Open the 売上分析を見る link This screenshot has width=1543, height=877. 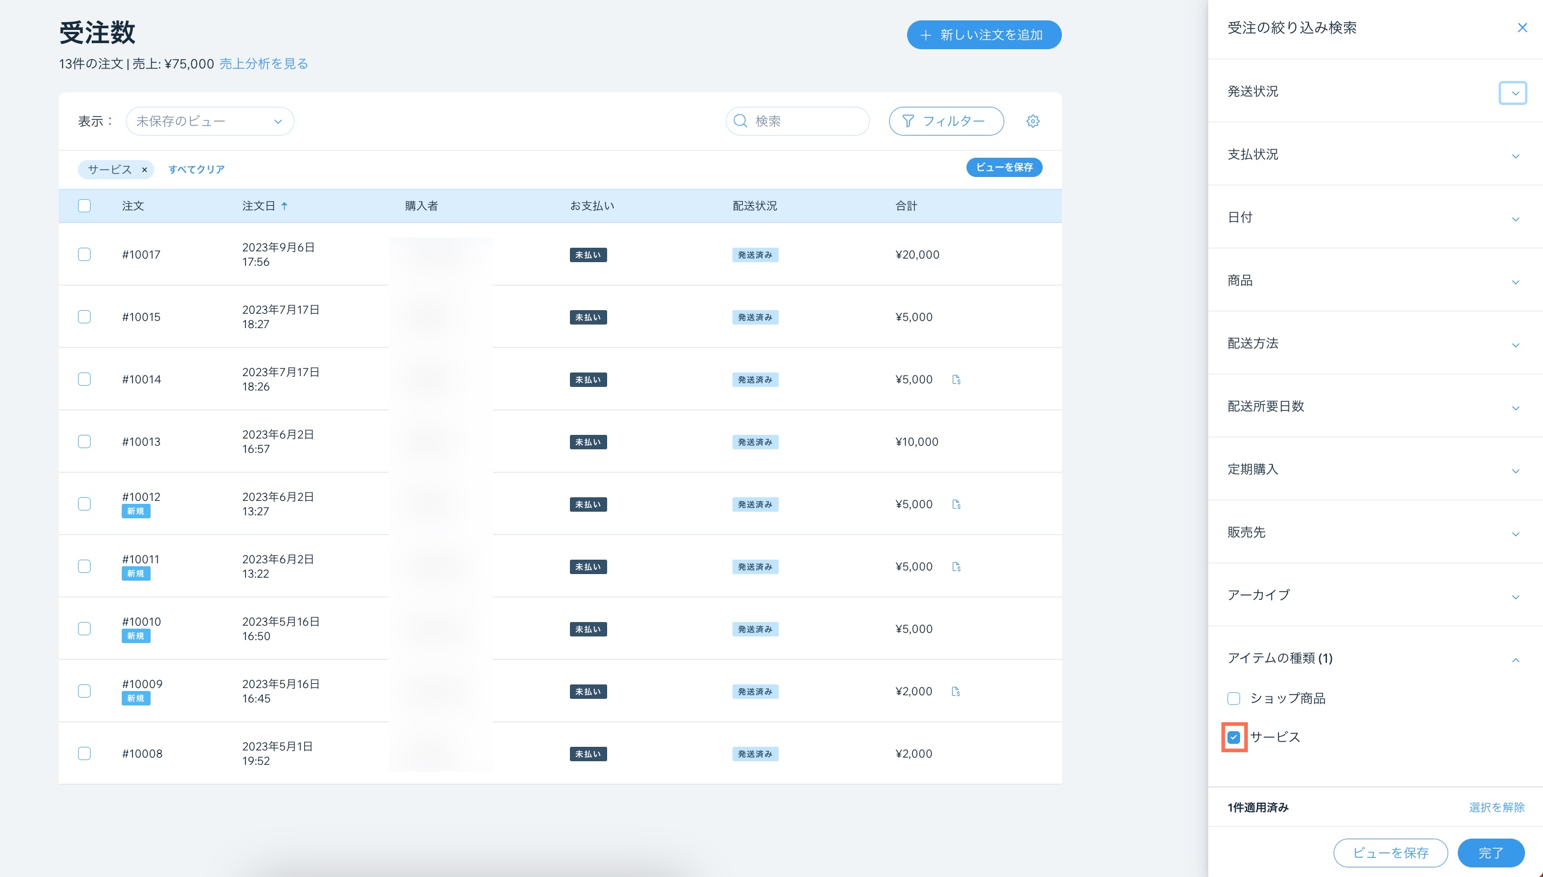click(x=263, y=64)
